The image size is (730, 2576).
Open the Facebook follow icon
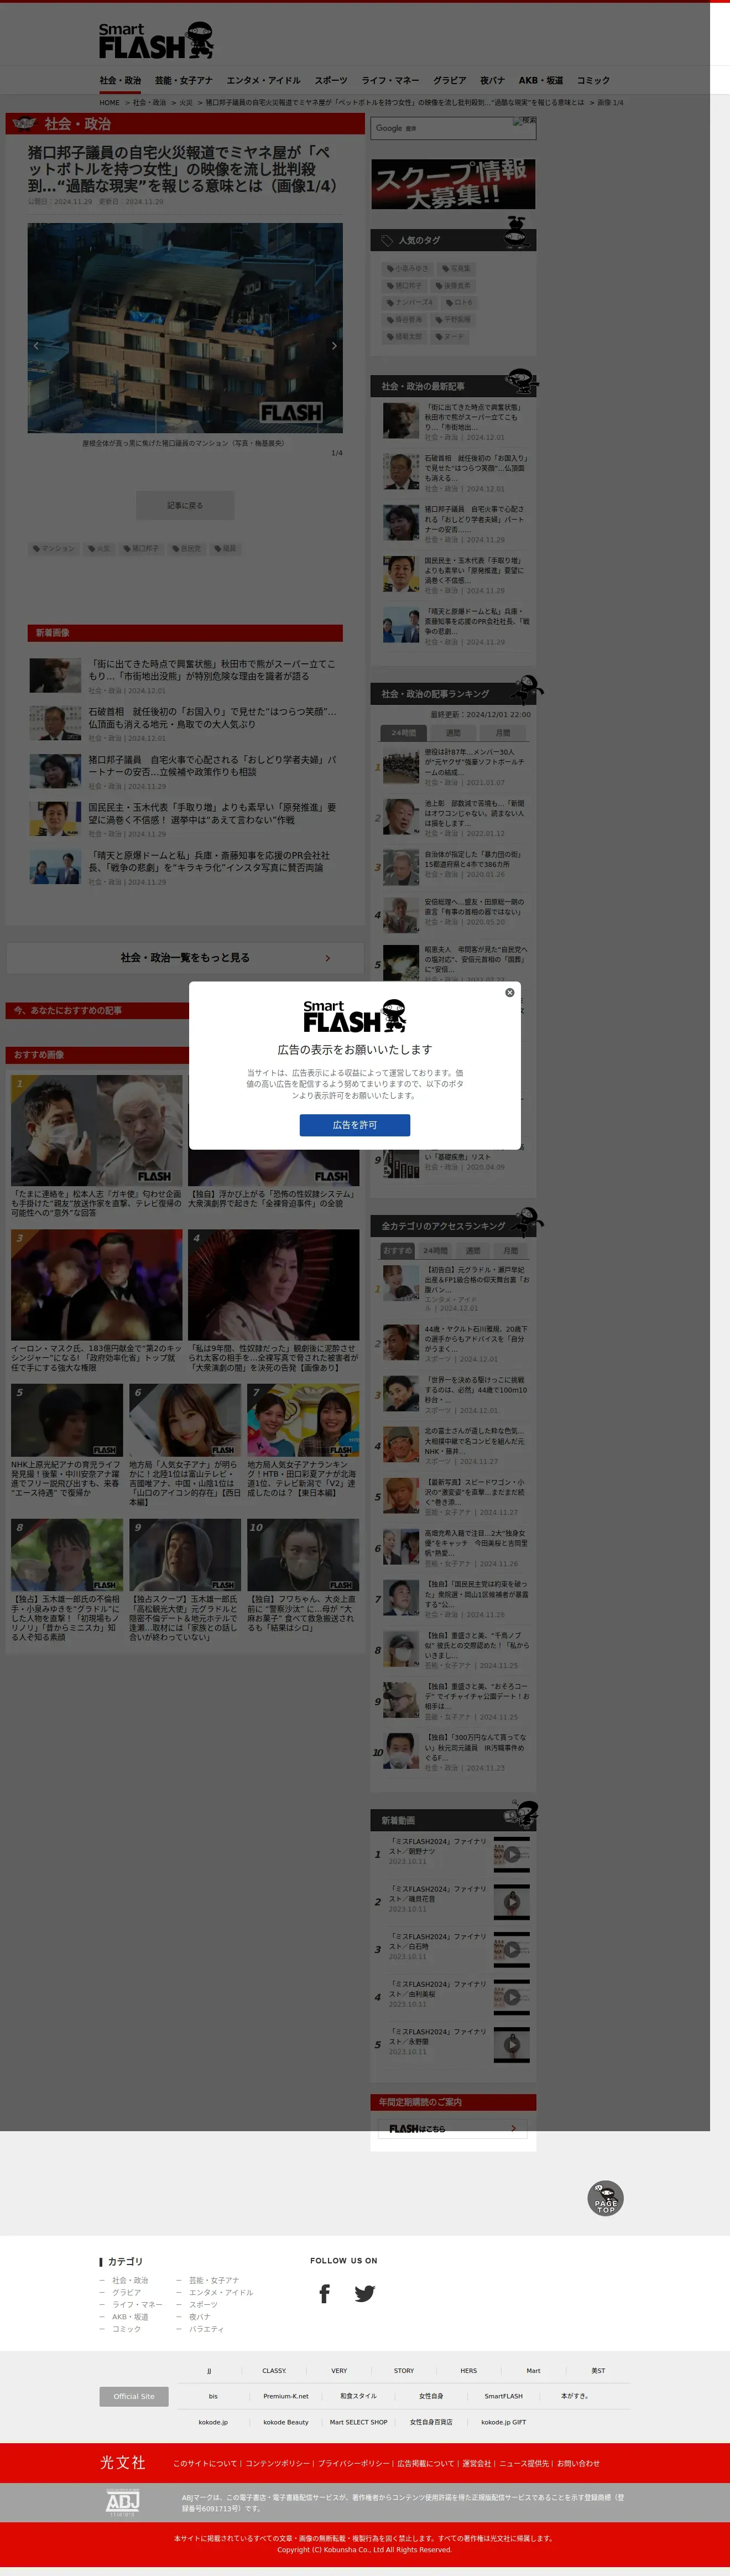324,2293
